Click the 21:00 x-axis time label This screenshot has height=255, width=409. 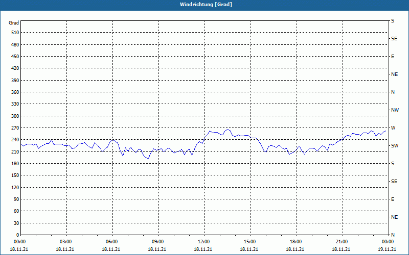342,242
